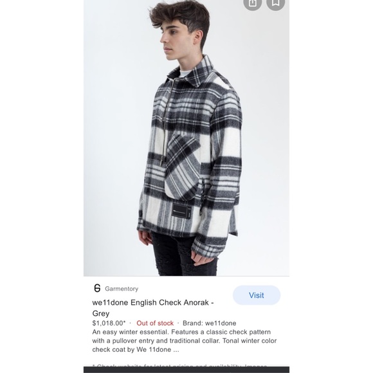373x373 pixels.
Task: Tap the dark bar at the bottom
Action: (x=186, y=370)
